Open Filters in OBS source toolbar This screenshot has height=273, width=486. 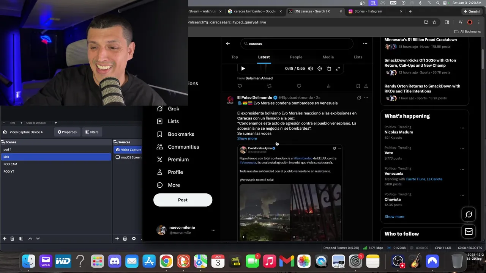(92, 132)
